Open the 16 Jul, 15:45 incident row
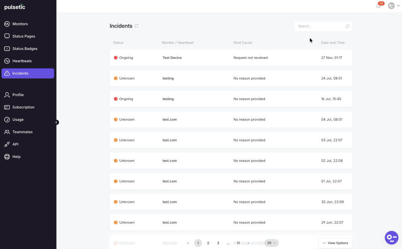Screen dimensions: 402x249 point(231,99)
